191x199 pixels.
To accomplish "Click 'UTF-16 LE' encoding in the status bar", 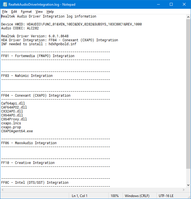I will (166, 196).
